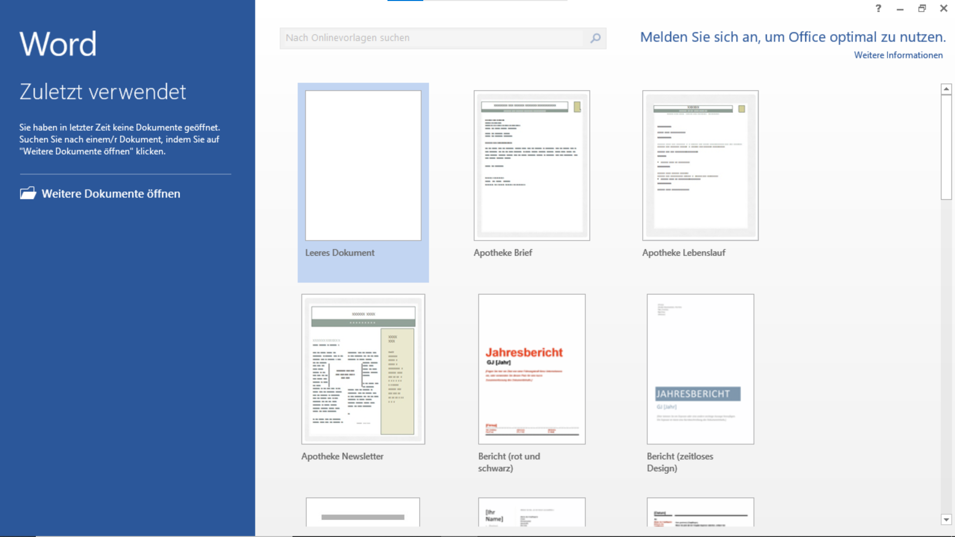The width and height of the screenshot is (955, 537).
Task: Click the sign-in prompt Melden Sie sich an
Action: (793, 37)
